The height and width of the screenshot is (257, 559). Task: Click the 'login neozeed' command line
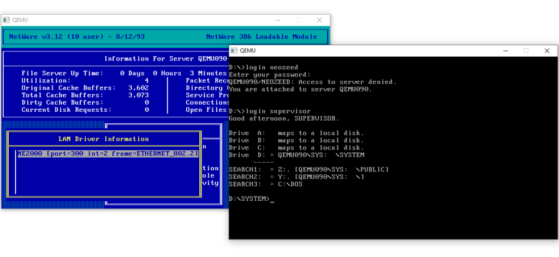264,67
